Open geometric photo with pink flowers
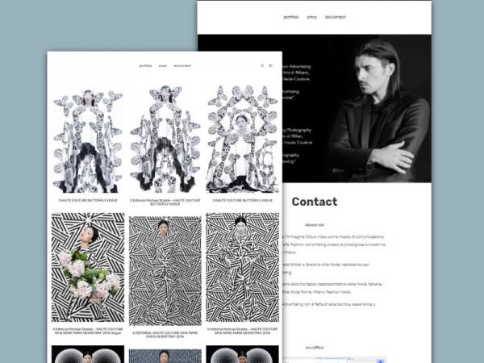Viewport: 484px width, 363px height. point(88,267)
